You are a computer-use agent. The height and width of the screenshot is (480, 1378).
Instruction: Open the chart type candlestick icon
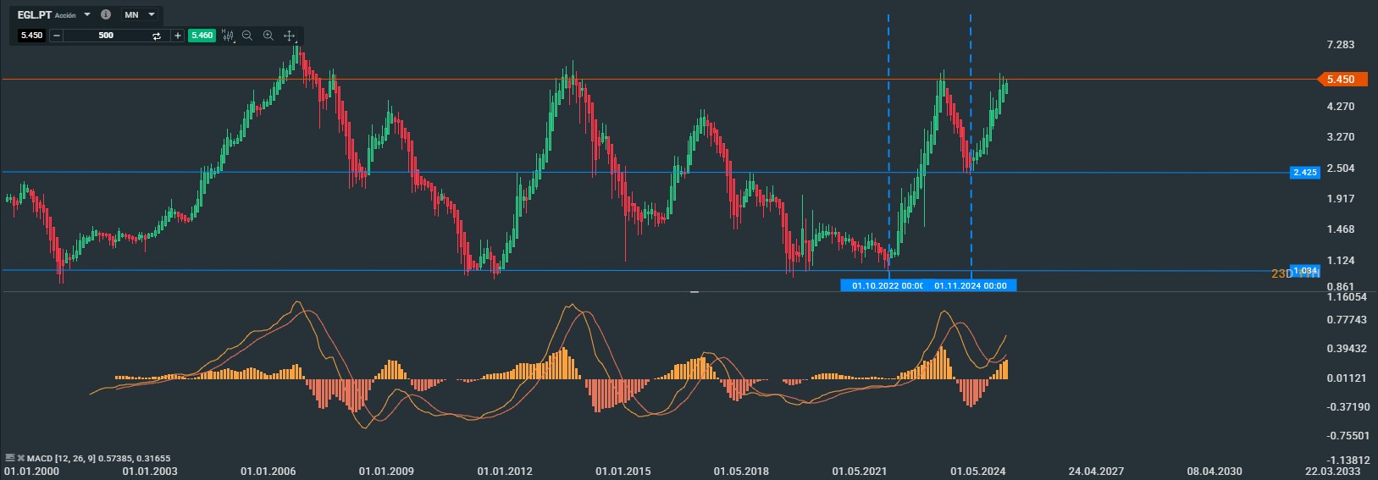click(x=228, y=36)
